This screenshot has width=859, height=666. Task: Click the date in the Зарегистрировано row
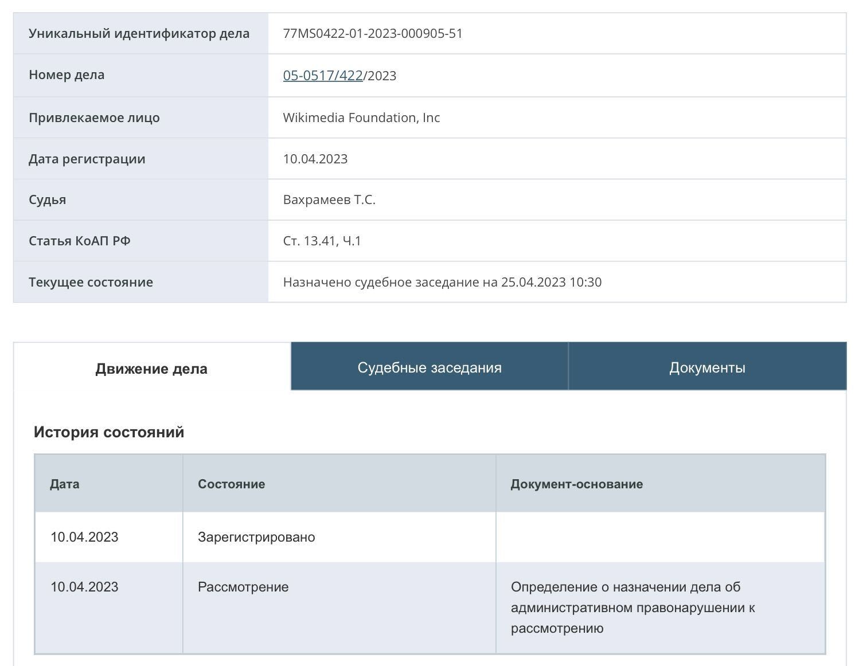pyautogui.click(x=84, y=537)
